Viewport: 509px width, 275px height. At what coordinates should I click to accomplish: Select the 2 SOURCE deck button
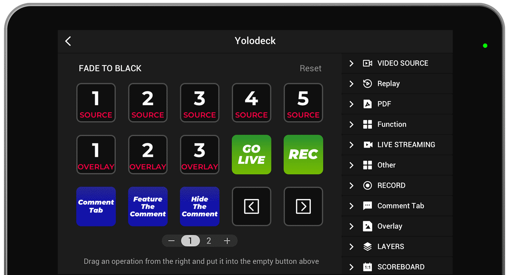pyautogui.click(x=148, y=103)
